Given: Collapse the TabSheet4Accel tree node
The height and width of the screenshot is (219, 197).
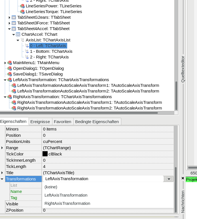Looking at the screenshot, I should coord(9,29).
